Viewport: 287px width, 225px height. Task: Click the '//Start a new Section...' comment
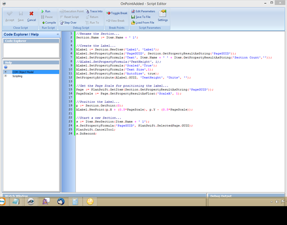[99, 118]
